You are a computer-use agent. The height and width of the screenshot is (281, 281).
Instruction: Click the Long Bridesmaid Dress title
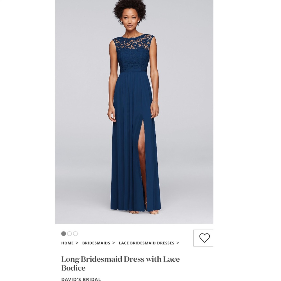pos(121,264)
